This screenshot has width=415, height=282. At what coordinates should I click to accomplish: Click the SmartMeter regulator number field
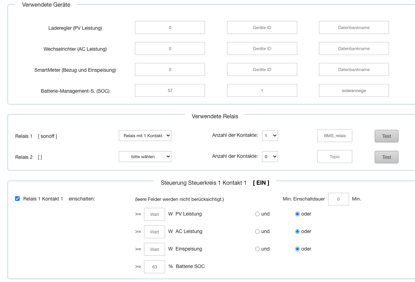click(170, 70)
